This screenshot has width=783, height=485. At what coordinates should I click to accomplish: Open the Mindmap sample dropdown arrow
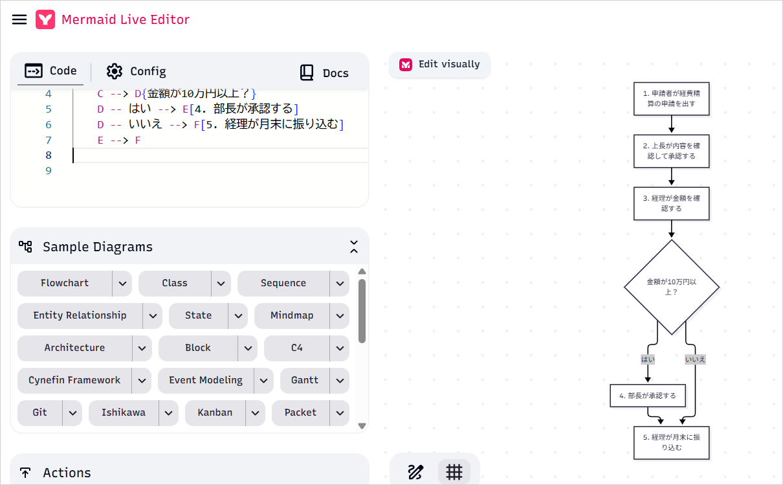coord(340,315)
